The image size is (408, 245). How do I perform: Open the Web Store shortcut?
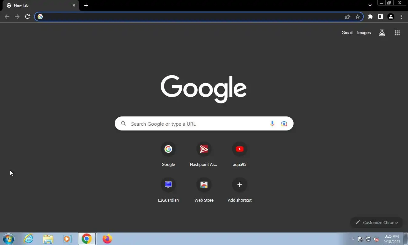tap(204, 190)
